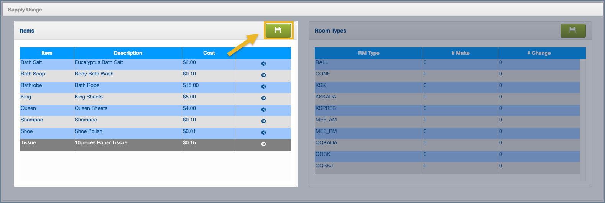
Task: Delete the Bath Salt item
Action: [263, 64]
